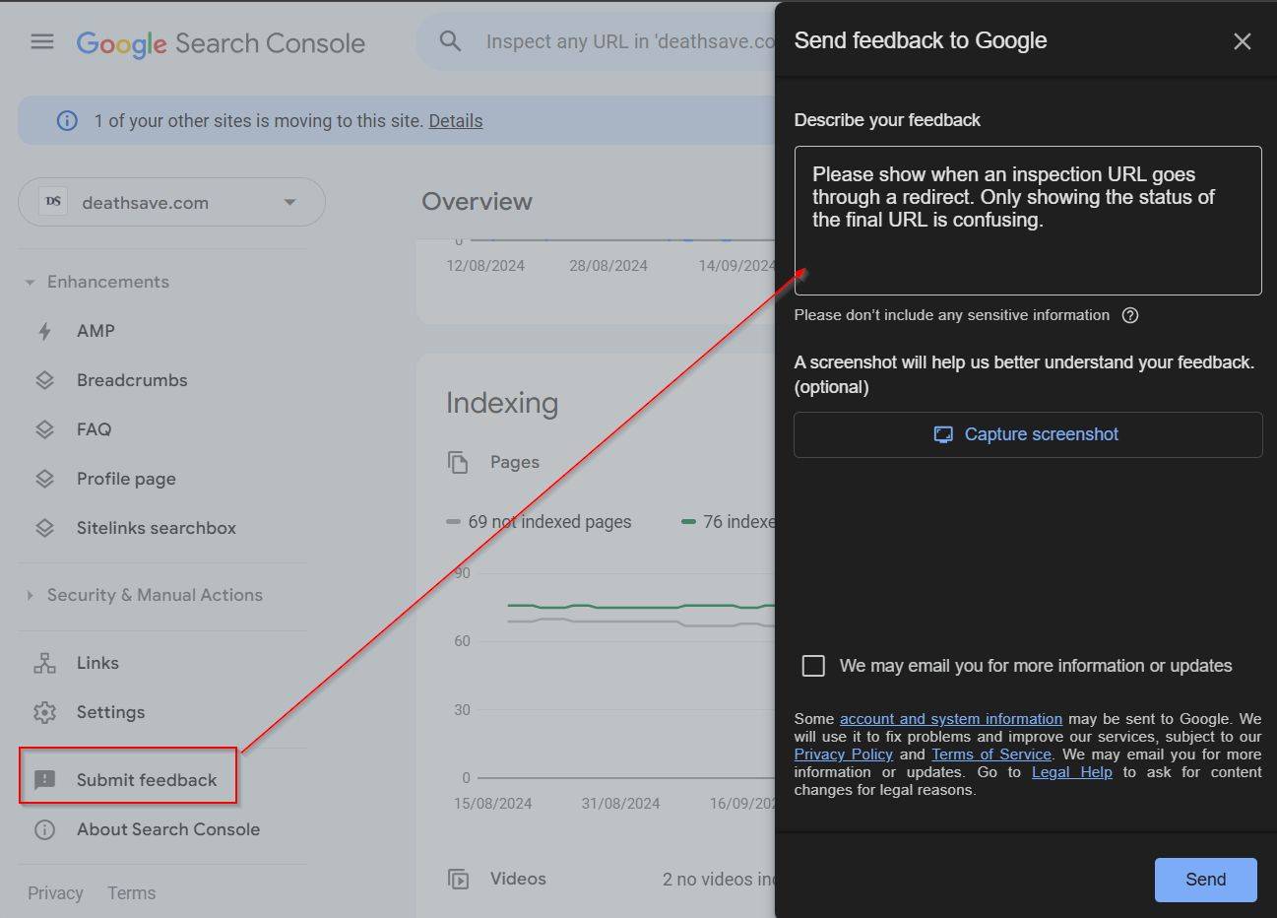This screenshot has height=918, width=1277.
Task: Click the AMP lightning bolt icon
Action: [x=44, y=331]
